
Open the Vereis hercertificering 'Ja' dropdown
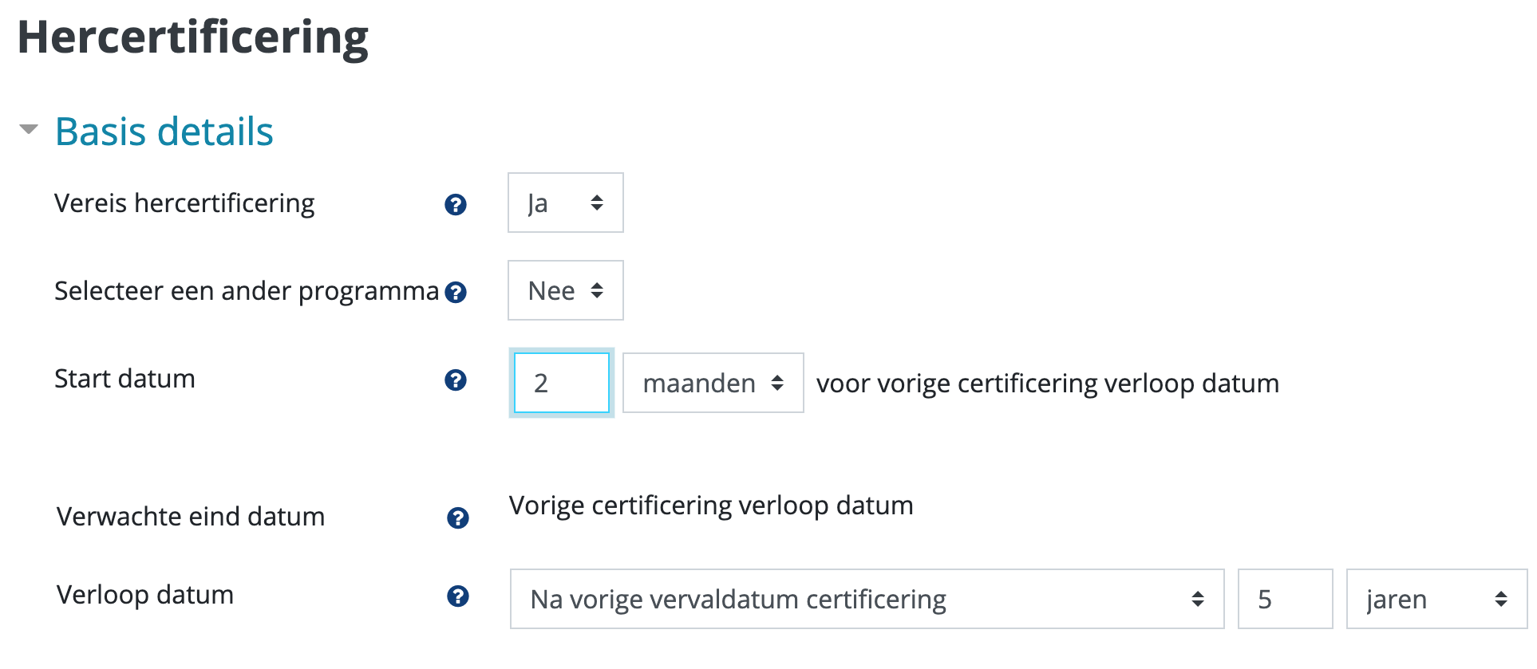(x=566, y=203)
